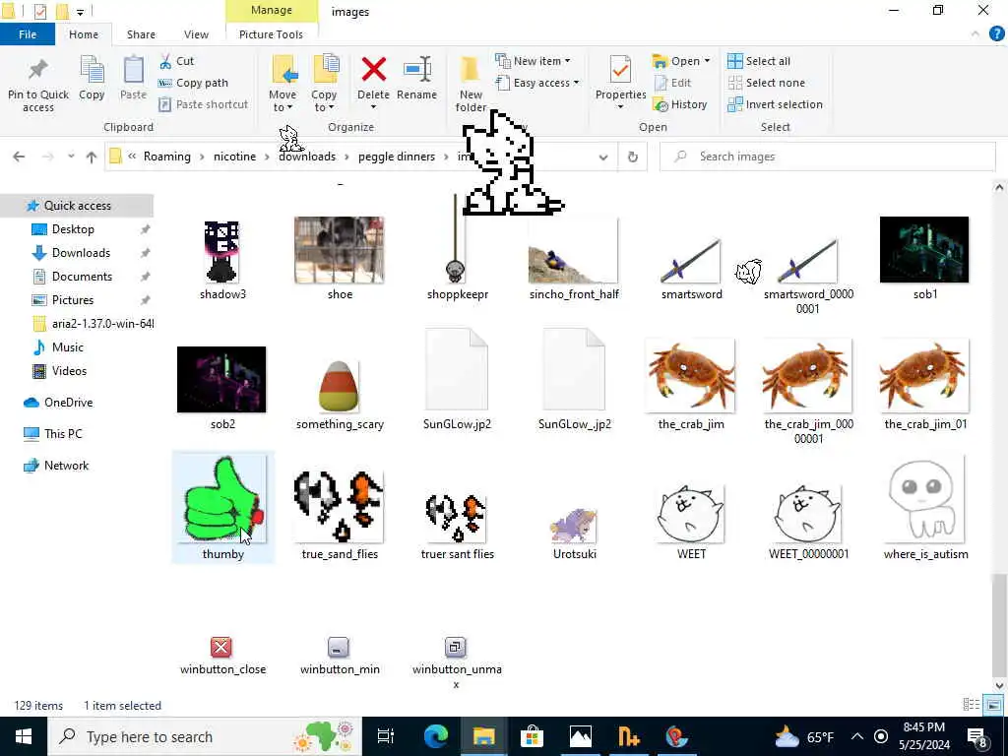Switch to the View tab

click(196, 34)
